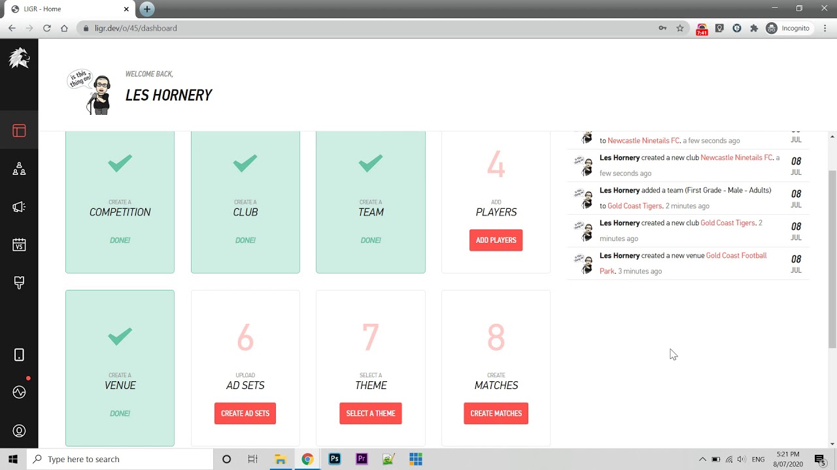837x470 pixels.
Task: Open the notifications action center
Action: (820, 460)
